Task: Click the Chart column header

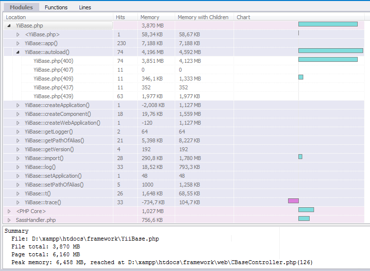Action: coord(243,17)
